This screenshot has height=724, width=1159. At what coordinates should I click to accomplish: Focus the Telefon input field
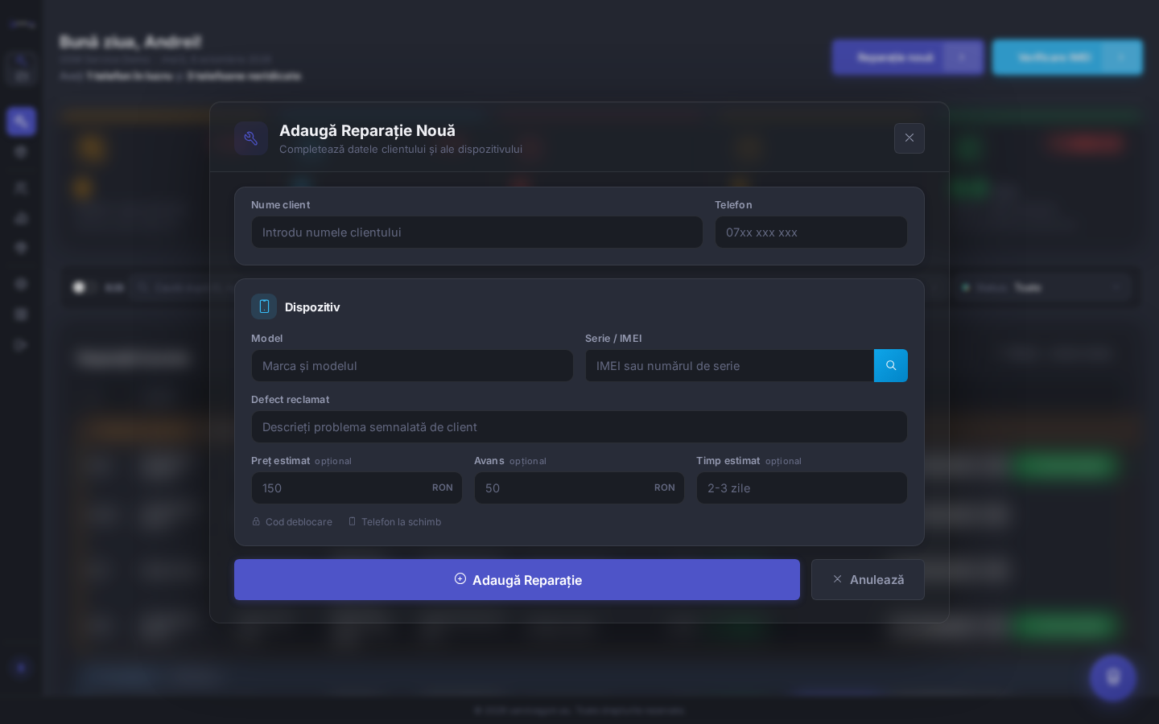point(810,232)
